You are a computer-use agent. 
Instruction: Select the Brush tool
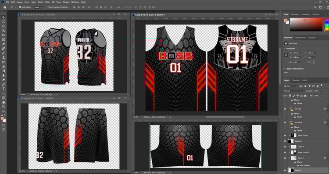coord(4,53)
